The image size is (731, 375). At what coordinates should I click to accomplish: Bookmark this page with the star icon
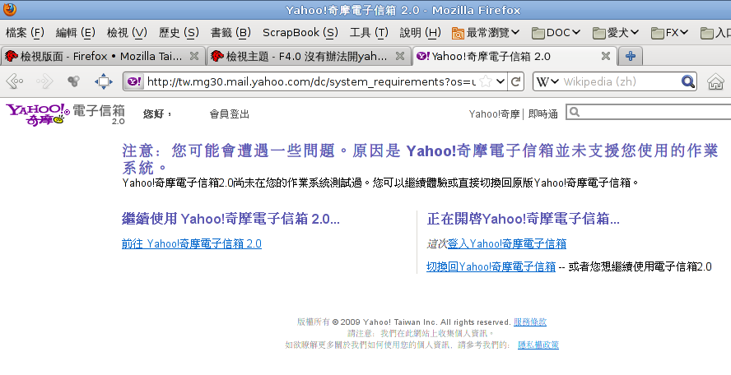486,81
